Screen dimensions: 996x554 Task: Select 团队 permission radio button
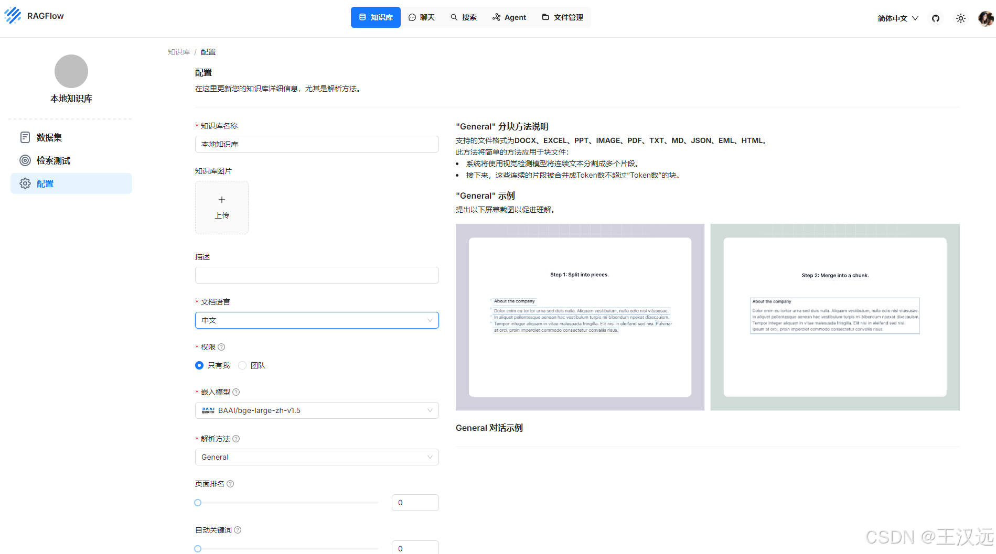pos(242,365)
